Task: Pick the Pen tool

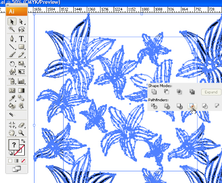Action: 12,38
